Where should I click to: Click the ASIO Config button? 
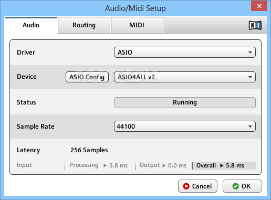pos(87,77)
